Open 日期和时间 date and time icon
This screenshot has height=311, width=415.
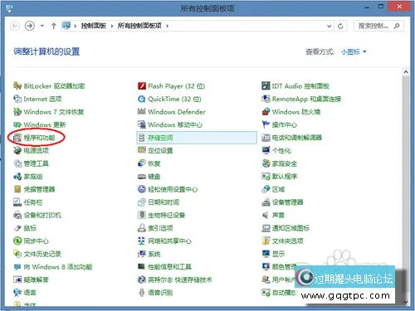(x=142, y=202)
